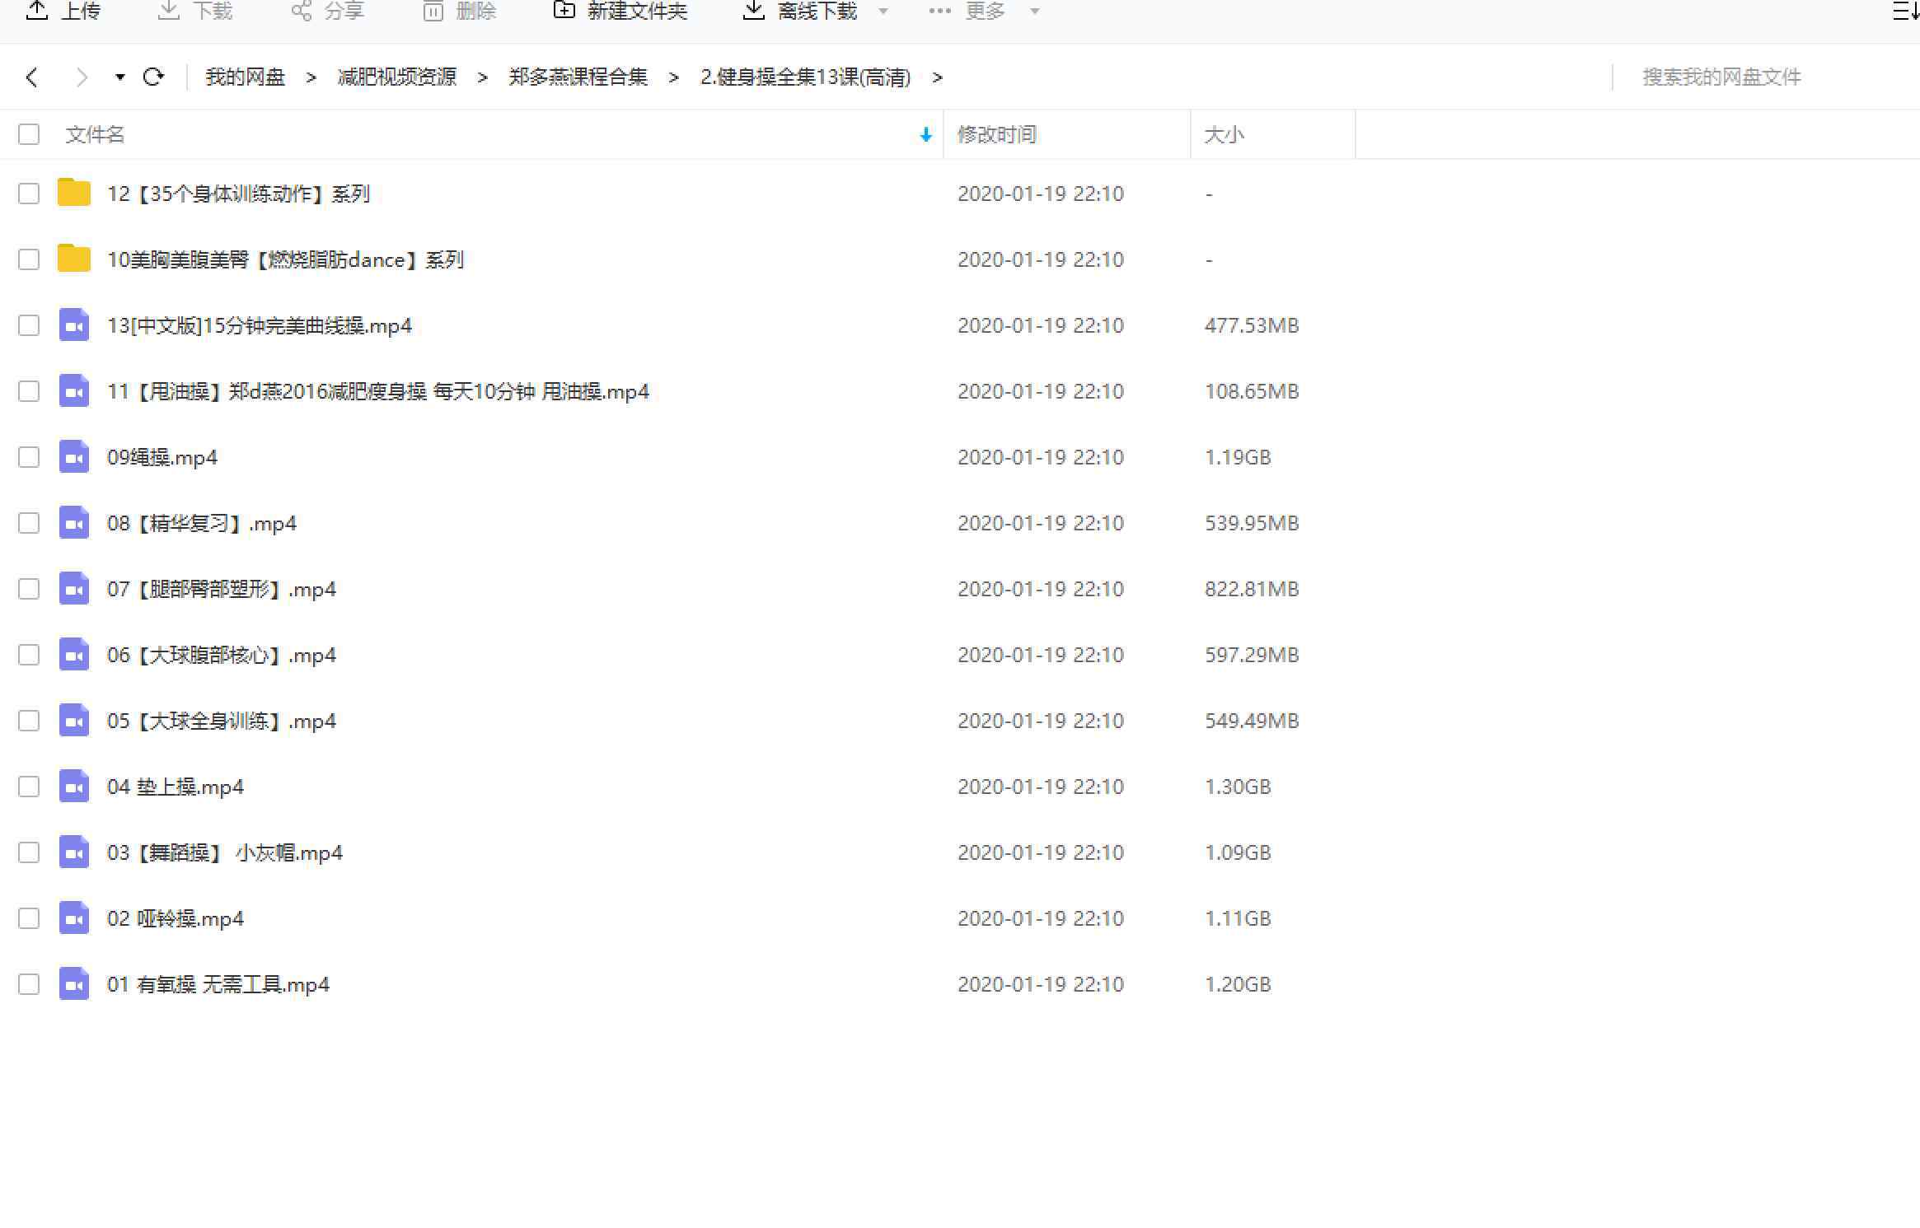Image resolution: width=1920 pixels, height=1228 pixels.
Task: Open the 更多 (More) menu
Action: [x=967, y=11]
